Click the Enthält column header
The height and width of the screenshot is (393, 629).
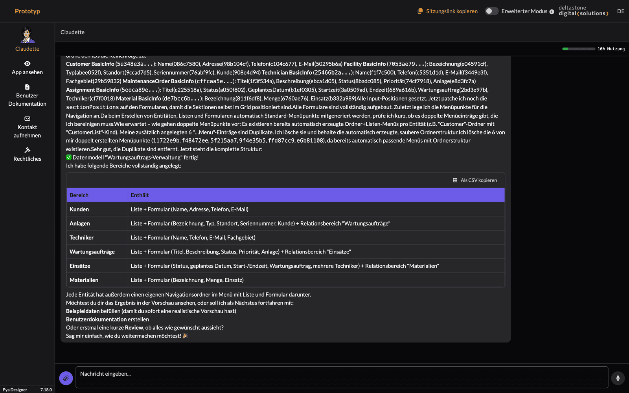316,195
